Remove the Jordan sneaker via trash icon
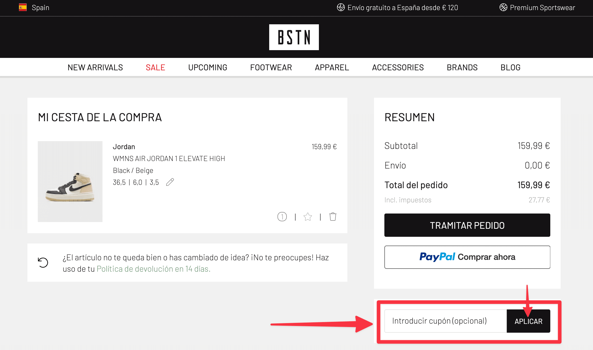Viewport: 593px width, 350px height. click(x=333, y=217)
